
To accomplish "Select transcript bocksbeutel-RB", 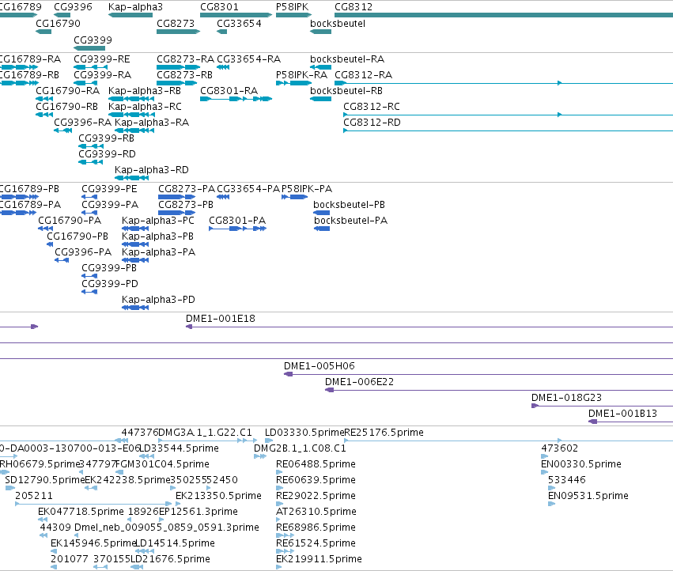I will (346, 91).
